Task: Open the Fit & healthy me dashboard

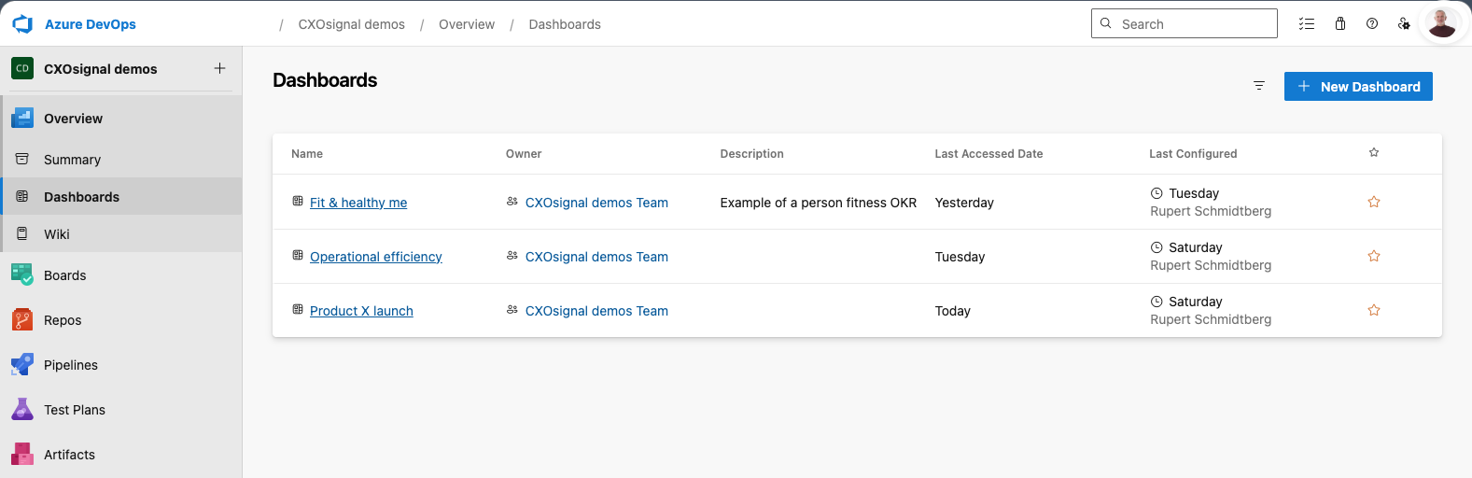Action: (358, 203)
